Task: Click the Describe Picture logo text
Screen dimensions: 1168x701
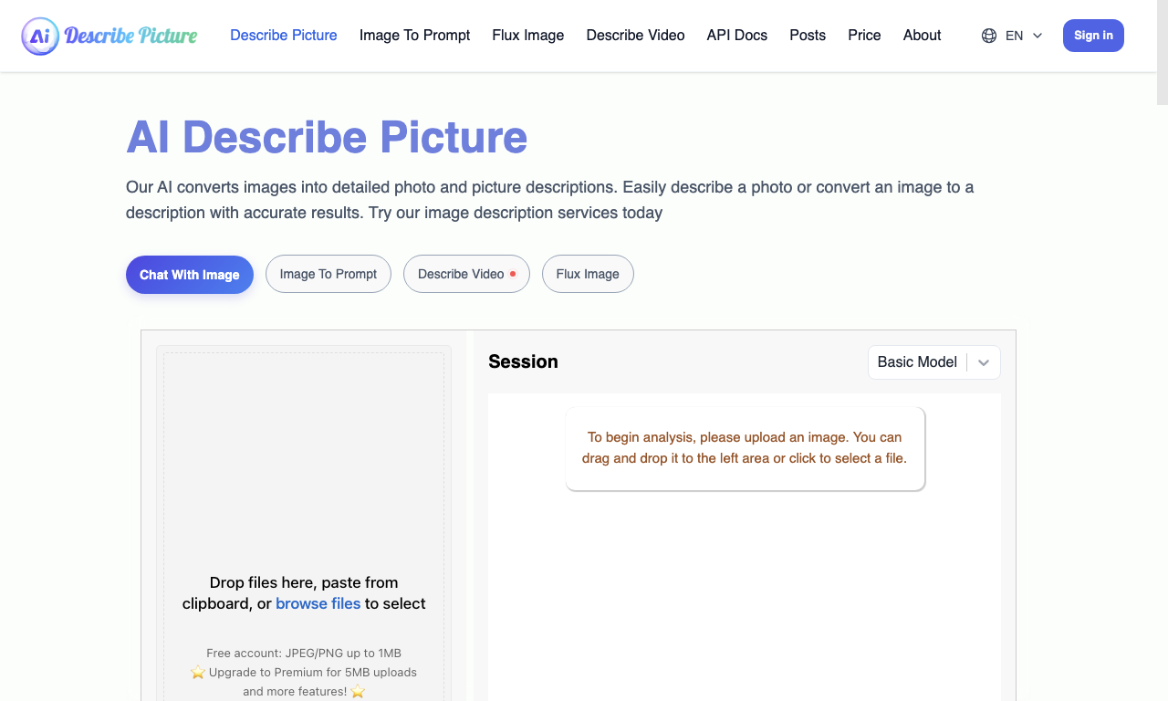Action: (x=130, y=36)
